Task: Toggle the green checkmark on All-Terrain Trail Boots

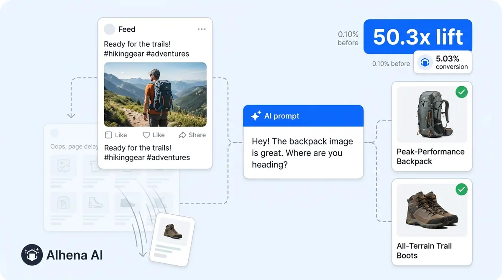Action: point(461,189)
